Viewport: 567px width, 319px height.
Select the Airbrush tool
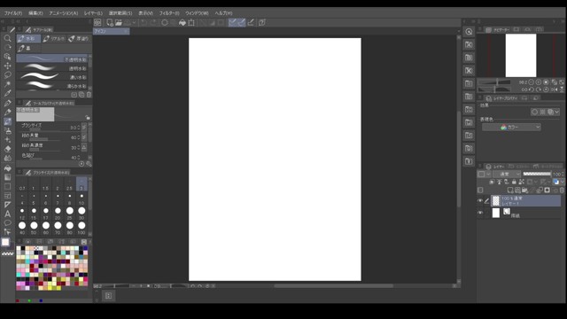[x=7, y=130]
